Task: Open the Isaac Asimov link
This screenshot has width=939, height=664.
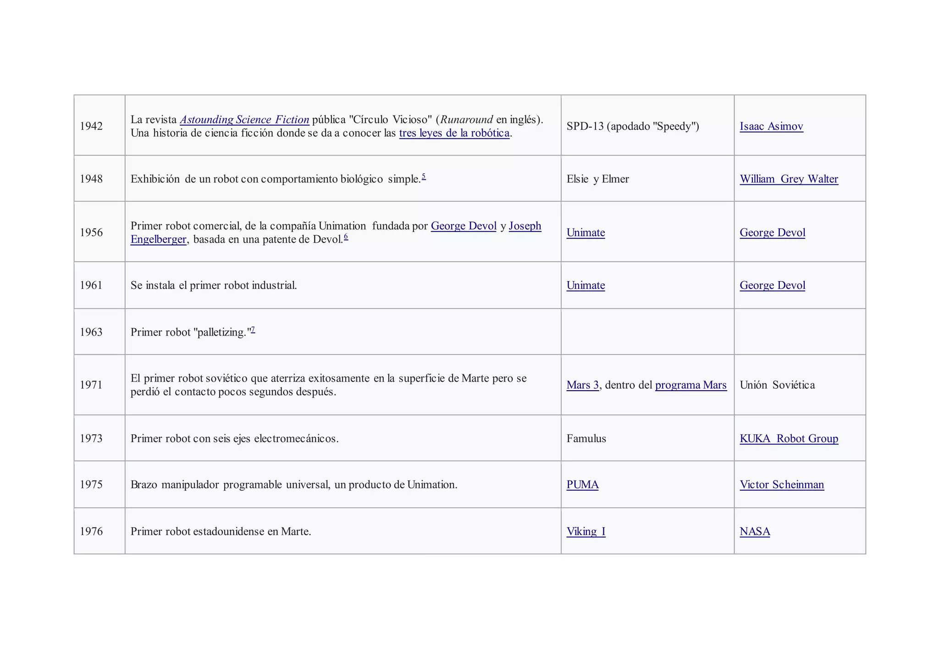Action: pos(771,126)
